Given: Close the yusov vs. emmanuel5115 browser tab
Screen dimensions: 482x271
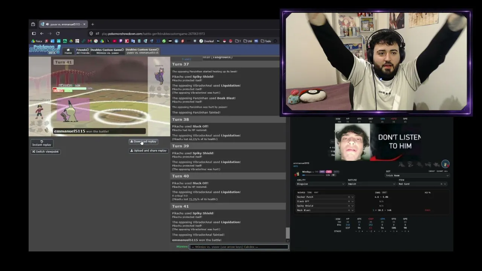Looking at the screenshot, I should pyautogui.click(x=84, y=24).
